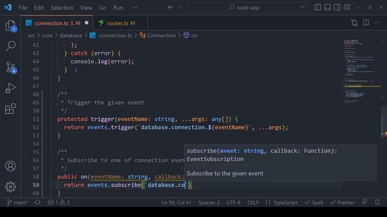Open the File menu

click(23, 8)
